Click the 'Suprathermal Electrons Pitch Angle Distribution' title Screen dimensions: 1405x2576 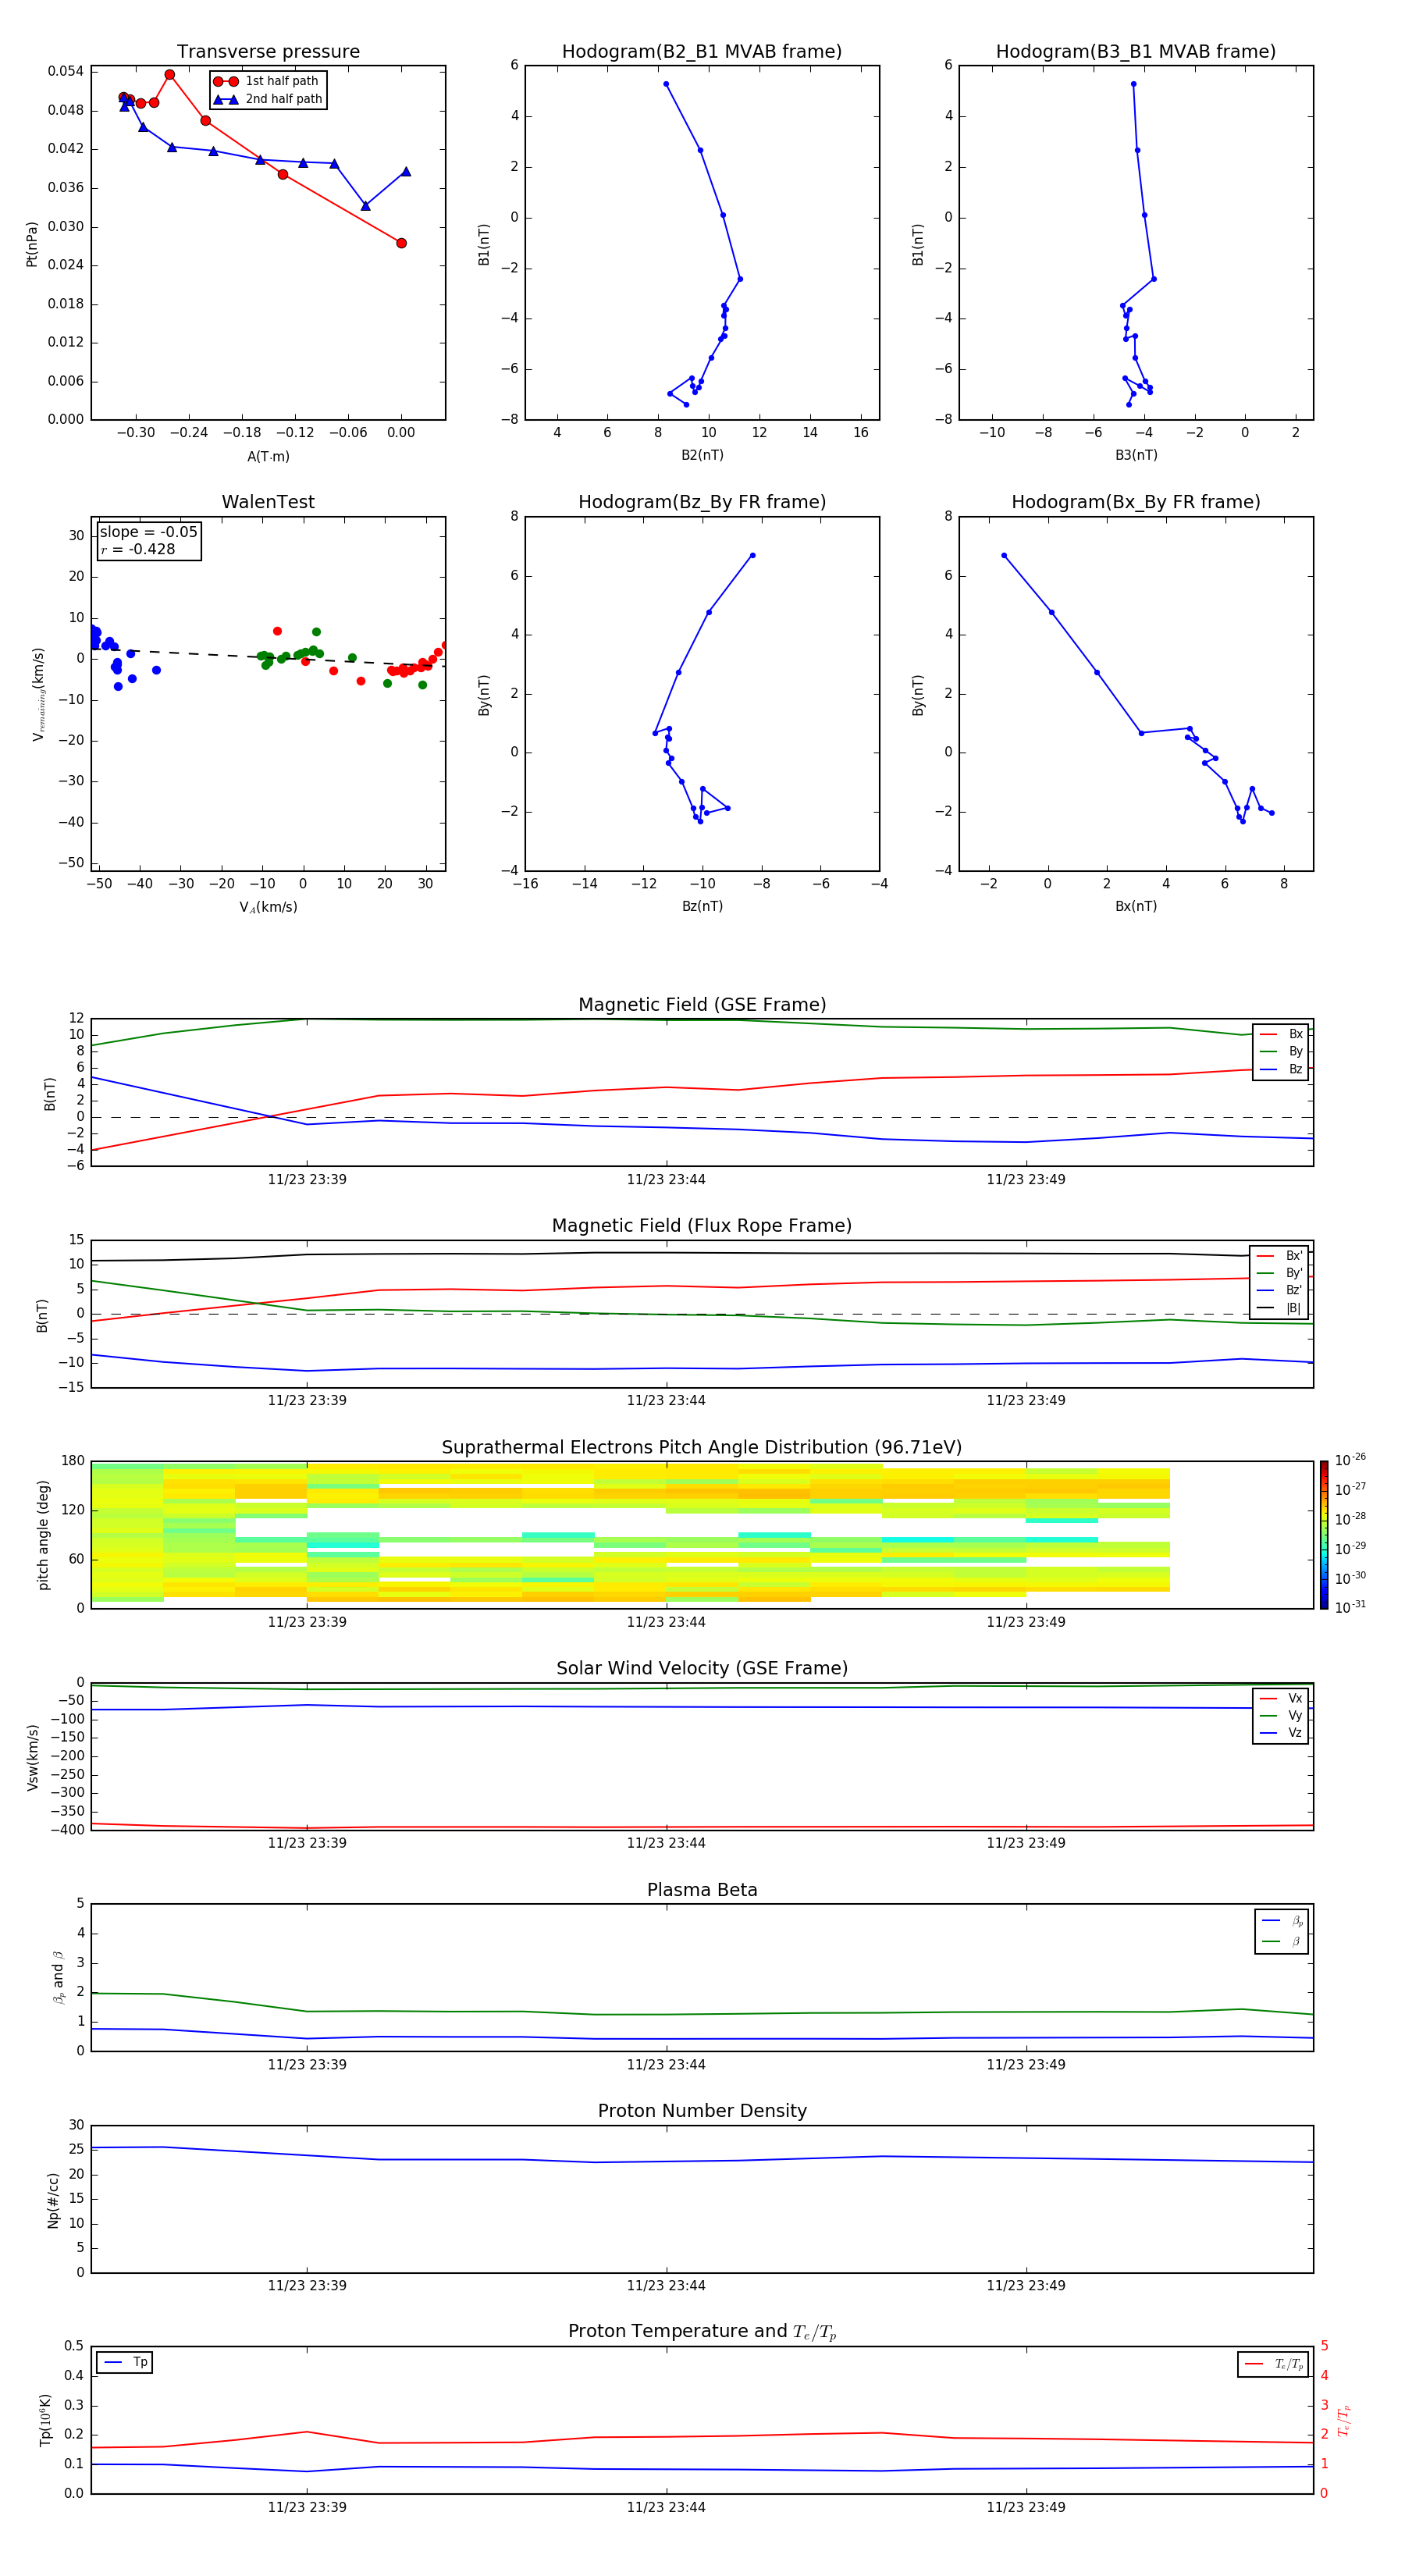tap(702, 1448)
